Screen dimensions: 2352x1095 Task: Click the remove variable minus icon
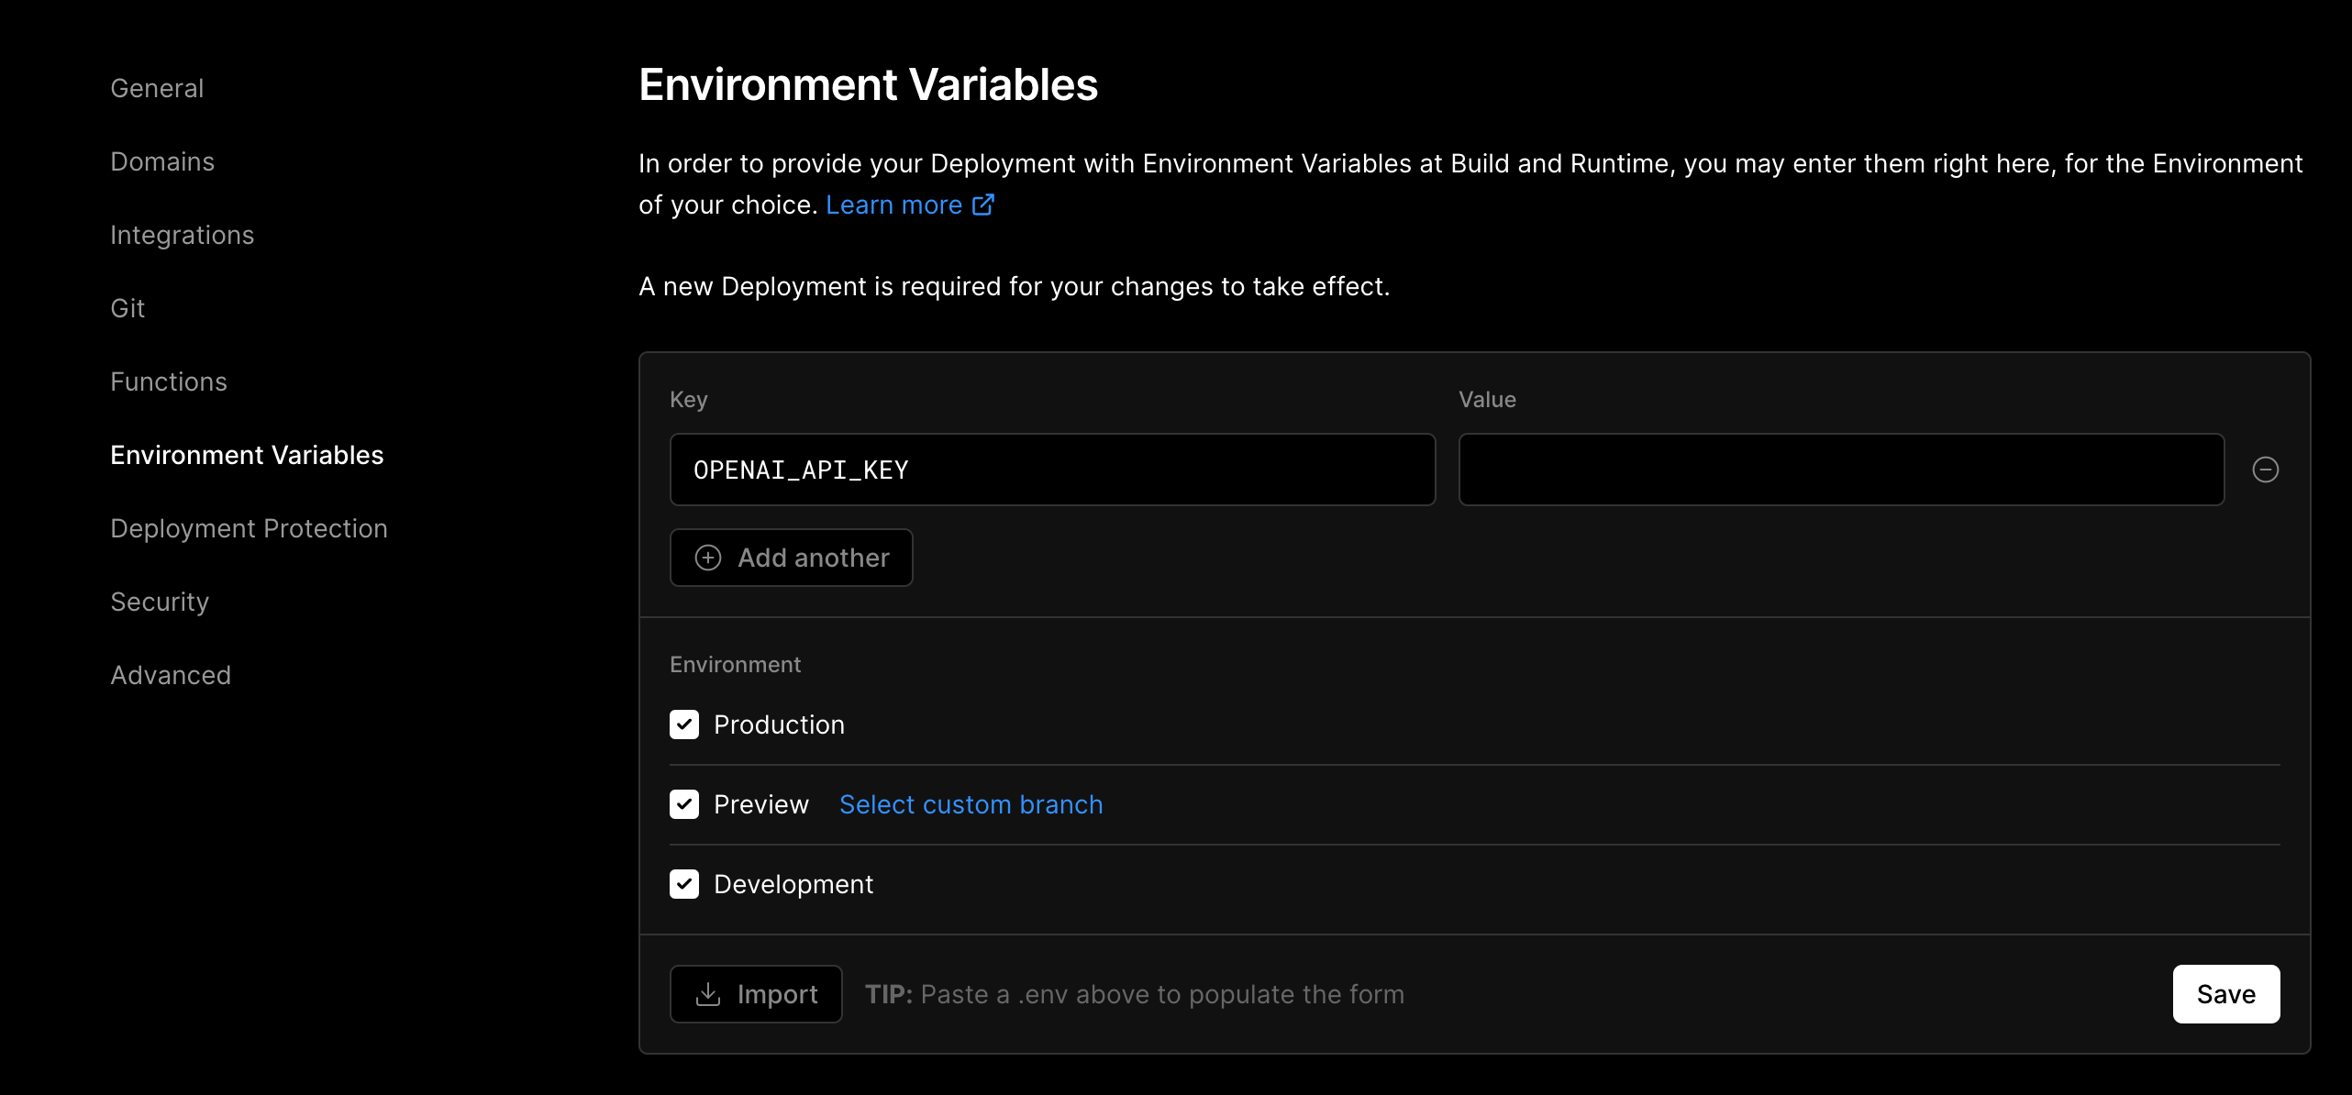click(2265, 470)
